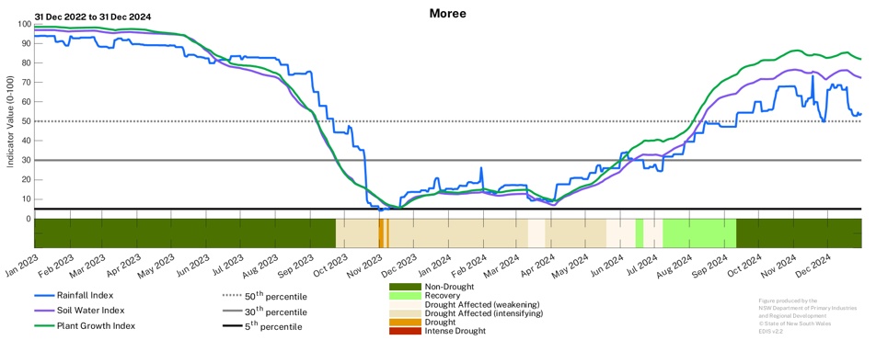
Task: Click the Recovery light green swatch
Action: [x=405, y=295]
